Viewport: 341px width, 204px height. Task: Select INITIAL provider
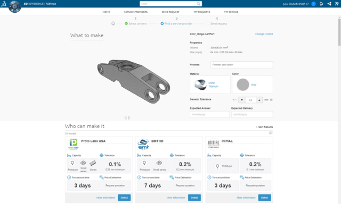(x=264, y=198)
